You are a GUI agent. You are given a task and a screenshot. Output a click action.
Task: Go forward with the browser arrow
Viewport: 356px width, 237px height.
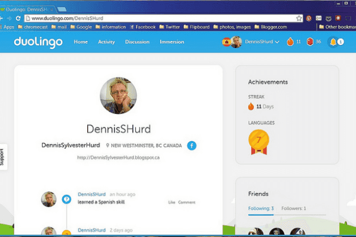[x=9, y=18]
